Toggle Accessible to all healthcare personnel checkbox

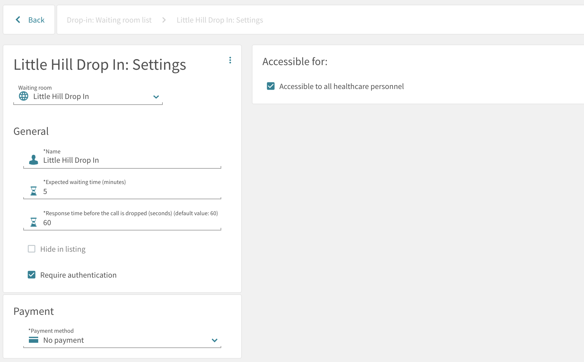pos(271,86)
